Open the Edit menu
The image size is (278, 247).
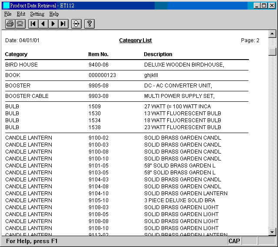click(21, 14)
